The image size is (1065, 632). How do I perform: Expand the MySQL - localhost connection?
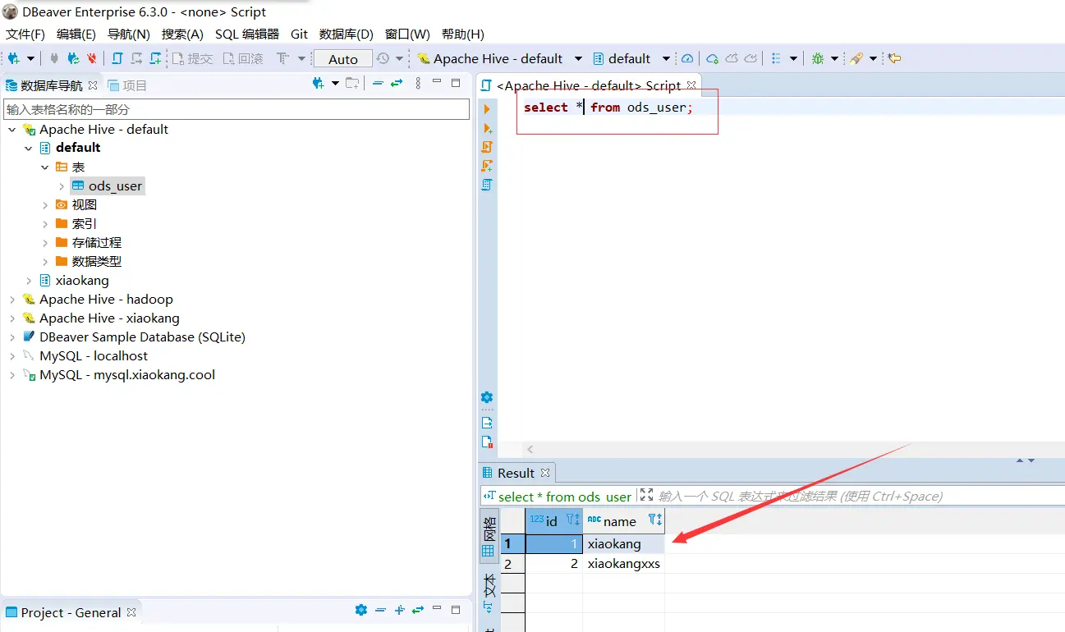click(x=12, y=356)
